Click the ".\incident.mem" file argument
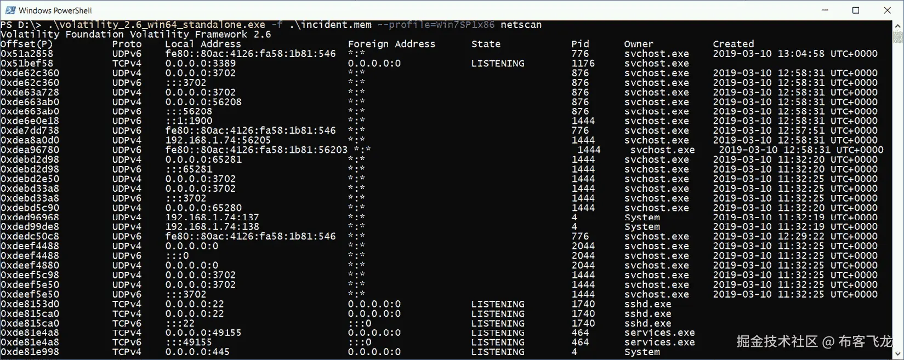Image resolution: width=904 pixels, height=360 pixels. tap(330, 25)
